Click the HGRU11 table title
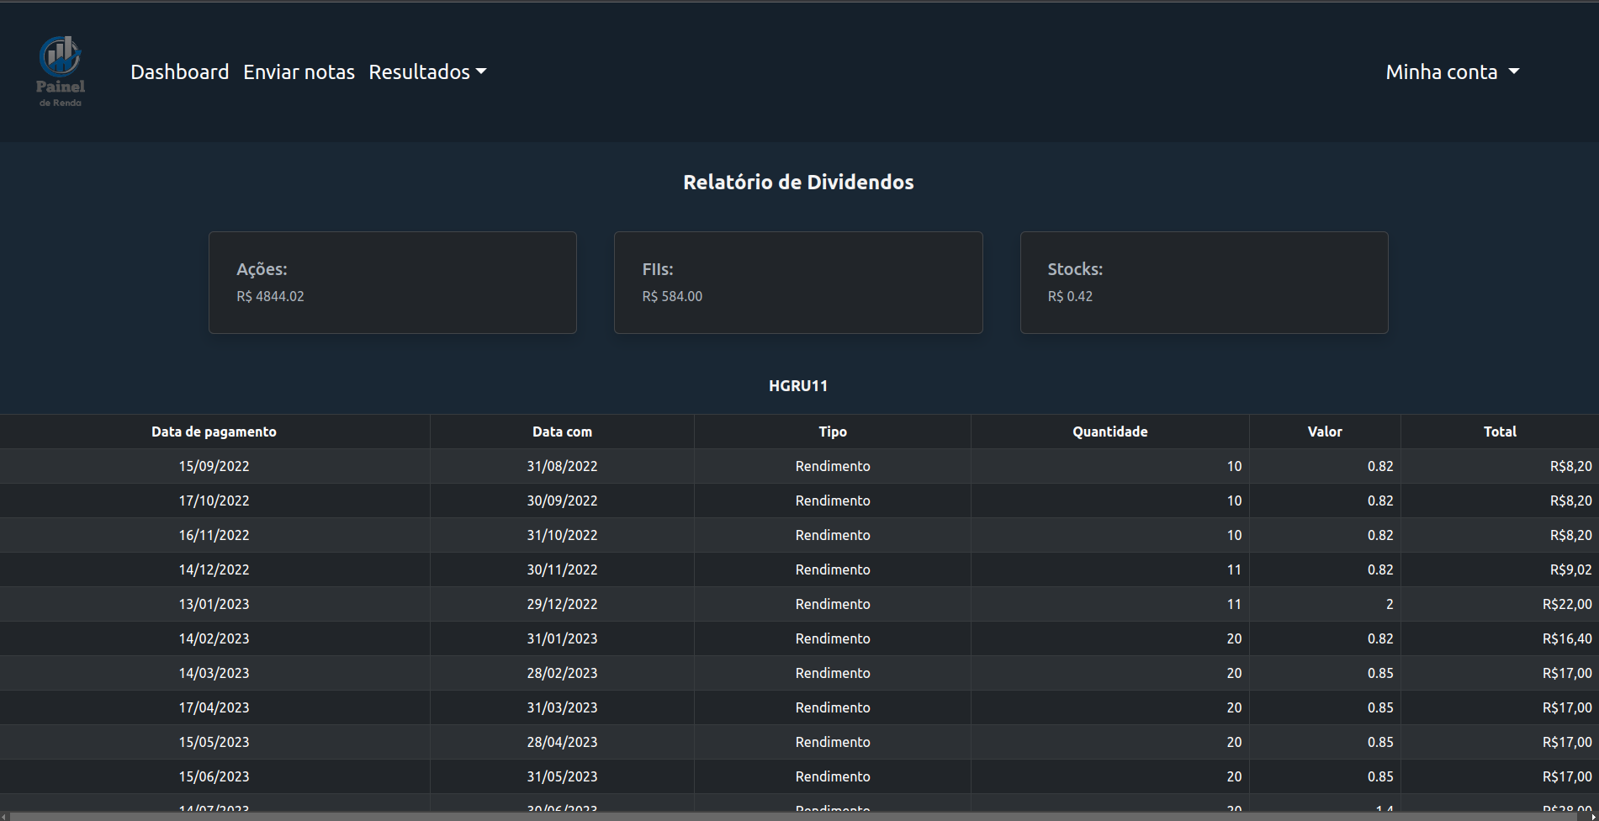The height and width of the screenshot is (821, 1599). [798, 386]
